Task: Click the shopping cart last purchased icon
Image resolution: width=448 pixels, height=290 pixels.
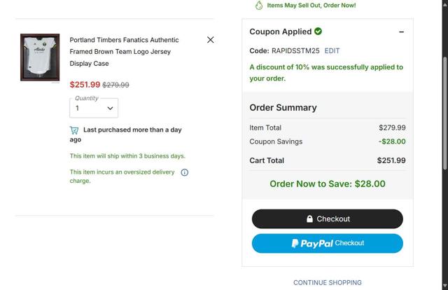Action: click(x=74, y=130)
